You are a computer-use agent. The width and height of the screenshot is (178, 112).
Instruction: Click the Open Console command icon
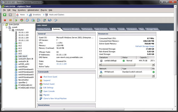point(41,91)
